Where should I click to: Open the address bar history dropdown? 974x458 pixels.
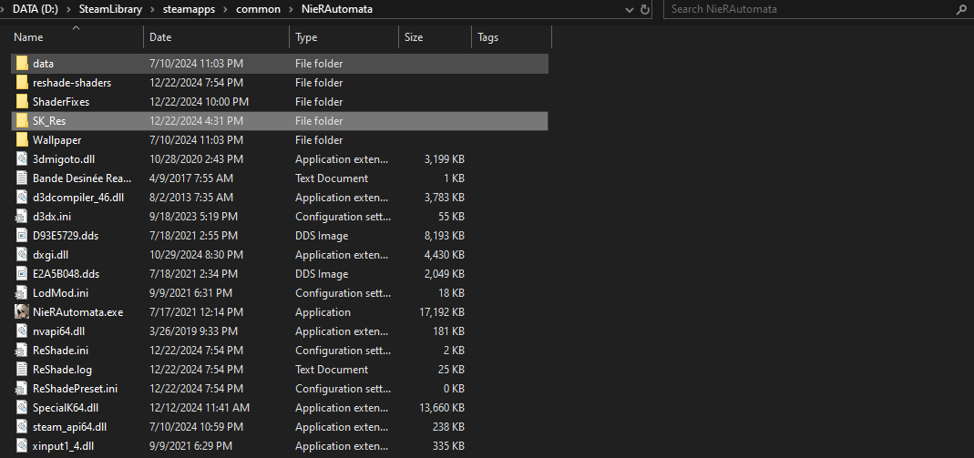631,10
